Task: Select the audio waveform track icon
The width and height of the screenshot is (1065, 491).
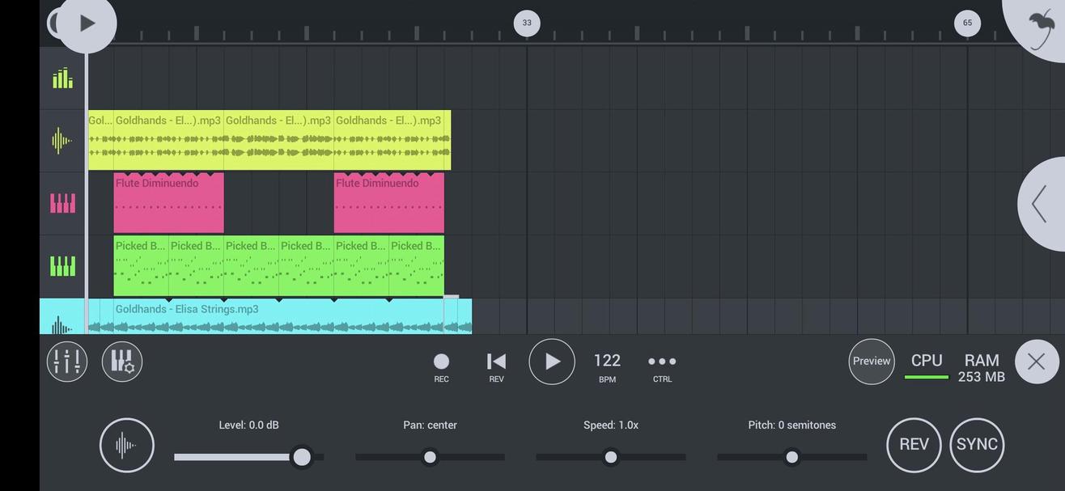Action: tap(62, 139)
